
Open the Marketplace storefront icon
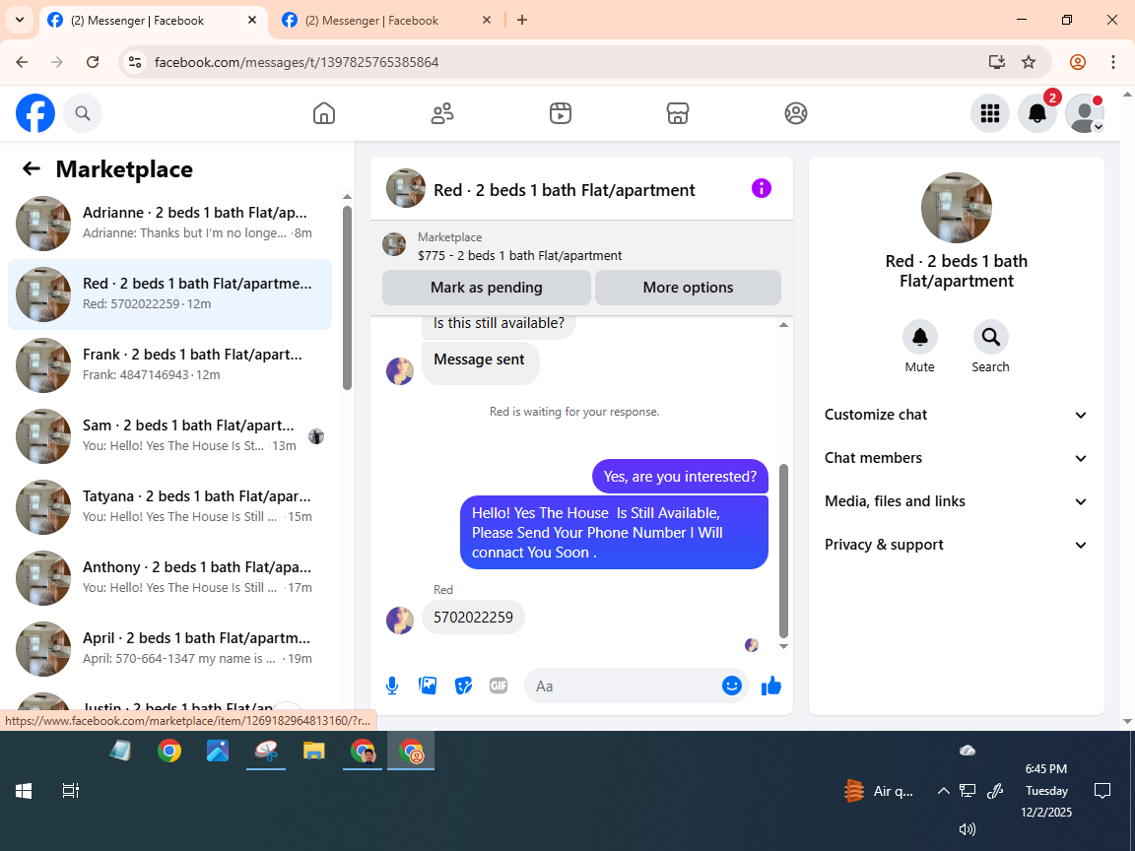(x=678, y=113)
